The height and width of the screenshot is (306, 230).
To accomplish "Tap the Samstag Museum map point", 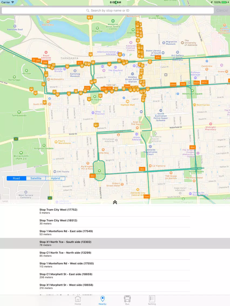I will tap(75, 73).
